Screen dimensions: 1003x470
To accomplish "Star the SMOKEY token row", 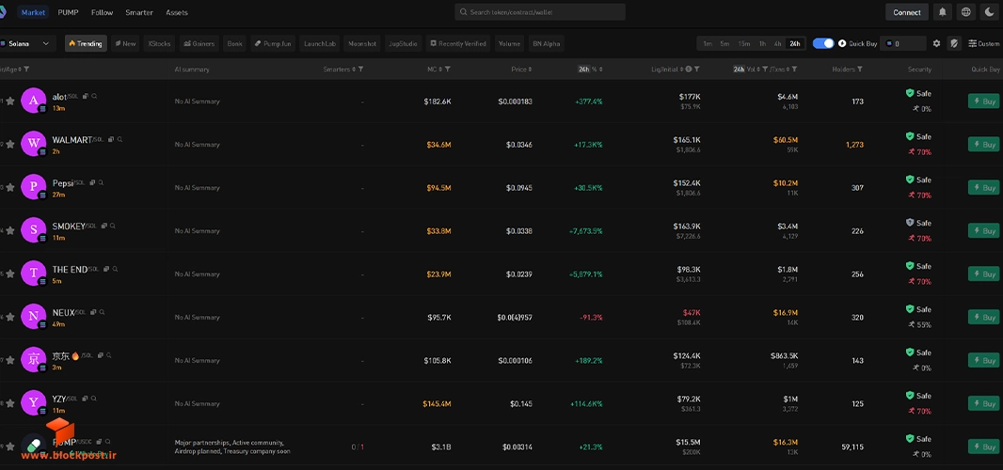I will [10, 230].
